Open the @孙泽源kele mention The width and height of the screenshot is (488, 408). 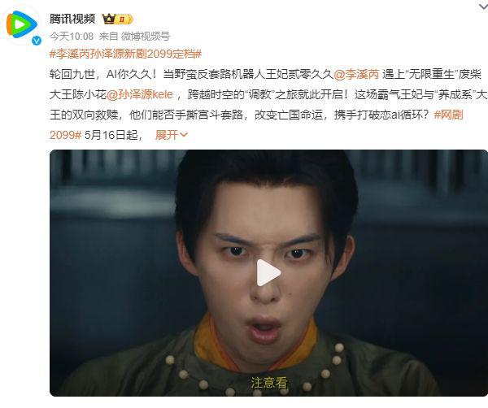click(140, 94)
